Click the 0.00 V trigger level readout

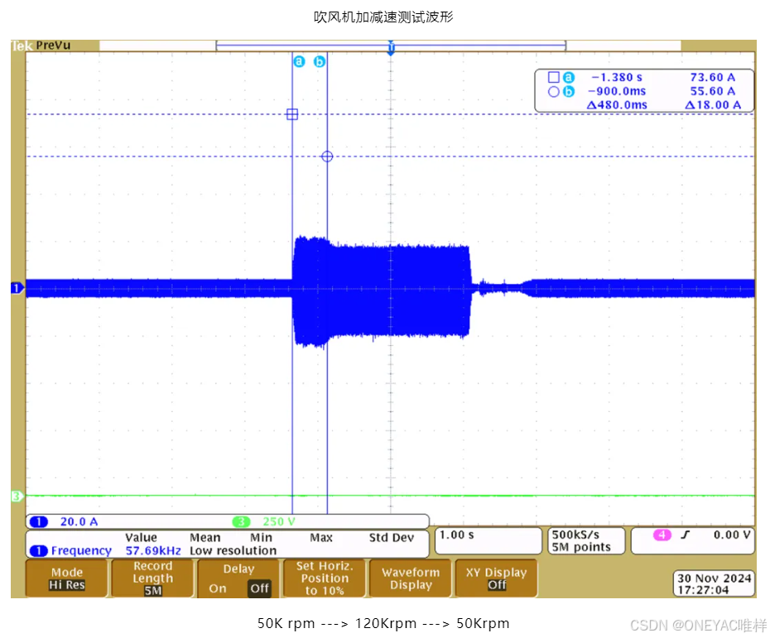732,535
